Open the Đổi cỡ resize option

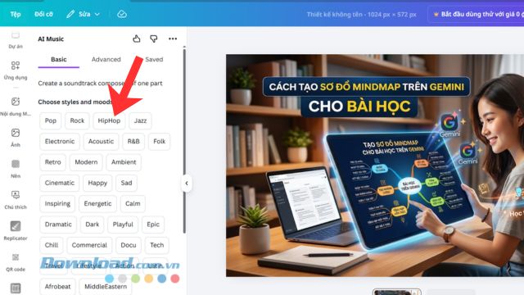tap(43, 14)
